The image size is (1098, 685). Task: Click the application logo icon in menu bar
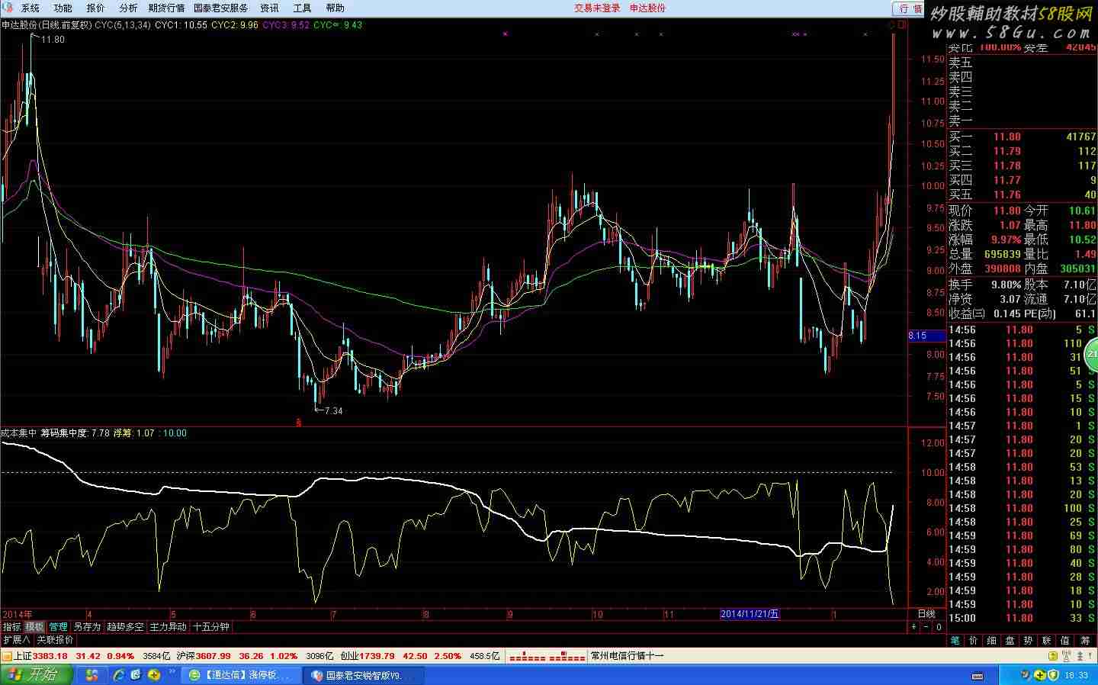click(x=8, y=8)
